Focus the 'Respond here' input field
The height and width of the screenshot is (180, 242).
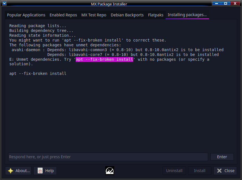click(x=108, y=157)
